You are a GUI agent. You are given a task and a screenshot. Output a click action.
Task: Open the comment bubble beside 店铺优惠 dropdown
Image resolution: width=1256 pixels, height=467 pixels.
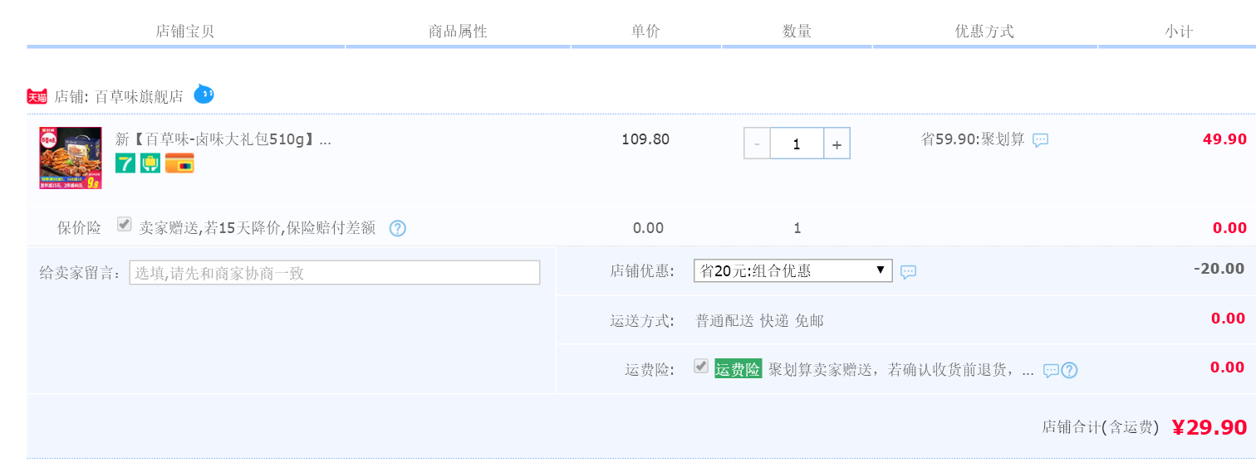coord(909,272)
